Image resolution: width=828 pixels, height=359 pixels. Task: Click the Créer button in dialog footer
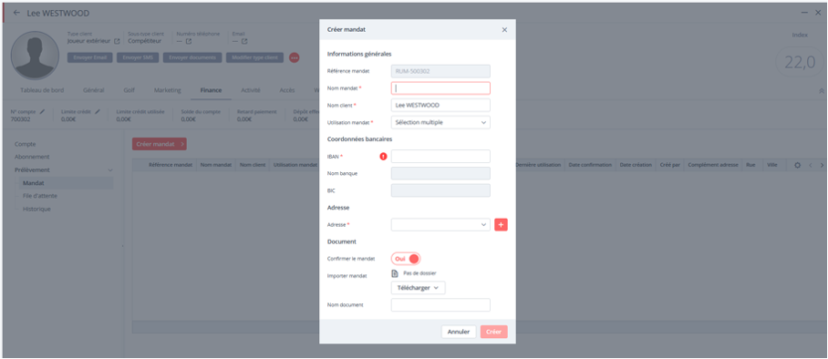(x=493, y=332)
